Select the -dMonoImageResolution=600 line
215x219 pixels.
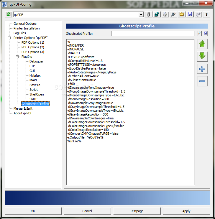point(88,99)
